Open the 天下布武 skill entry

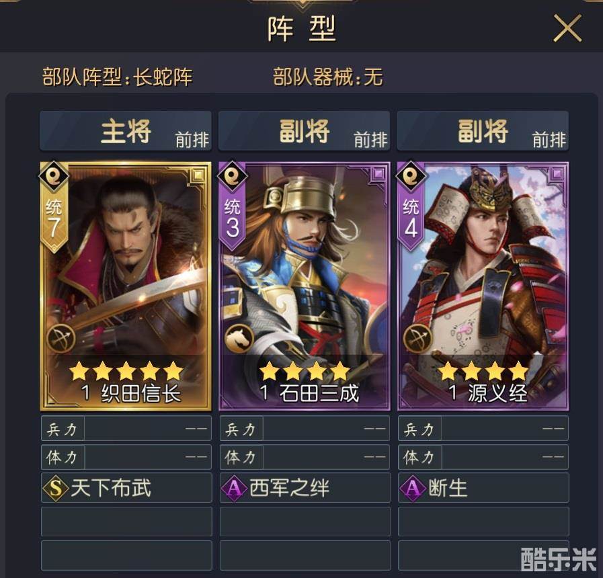(126, 488)
